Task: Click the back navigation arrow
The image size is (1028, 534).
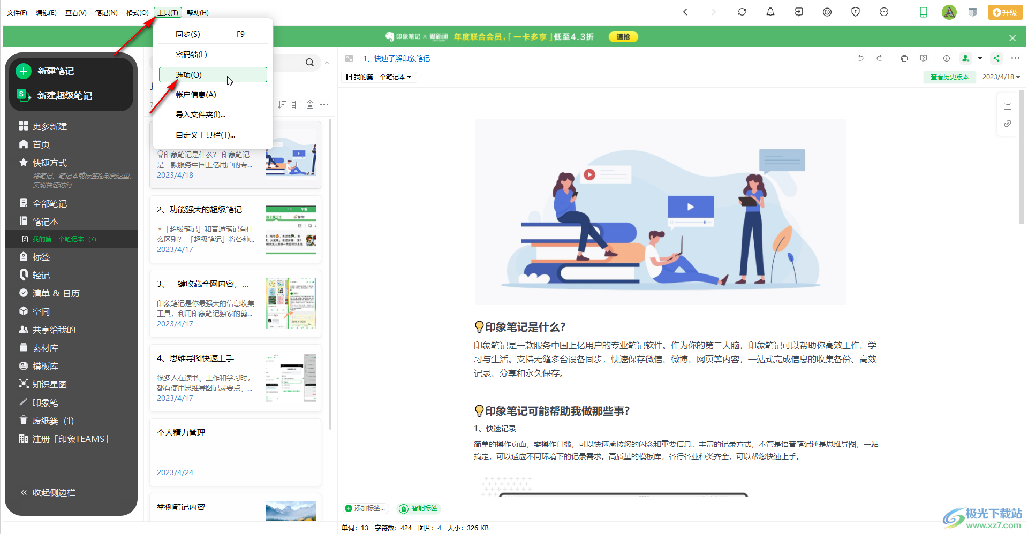Action: [x=685, y=12]
